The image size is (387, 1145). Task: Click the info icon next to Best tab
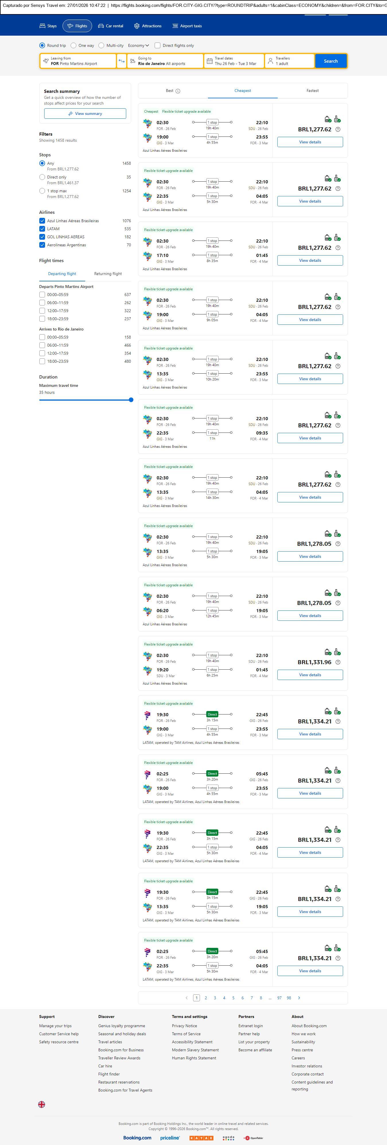coord(178,91)
